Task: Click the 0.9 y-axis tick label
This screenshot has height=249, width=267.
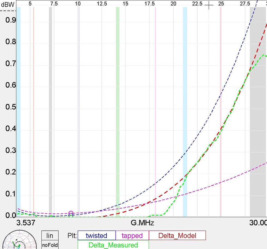Action: click(x=11, y=20)
